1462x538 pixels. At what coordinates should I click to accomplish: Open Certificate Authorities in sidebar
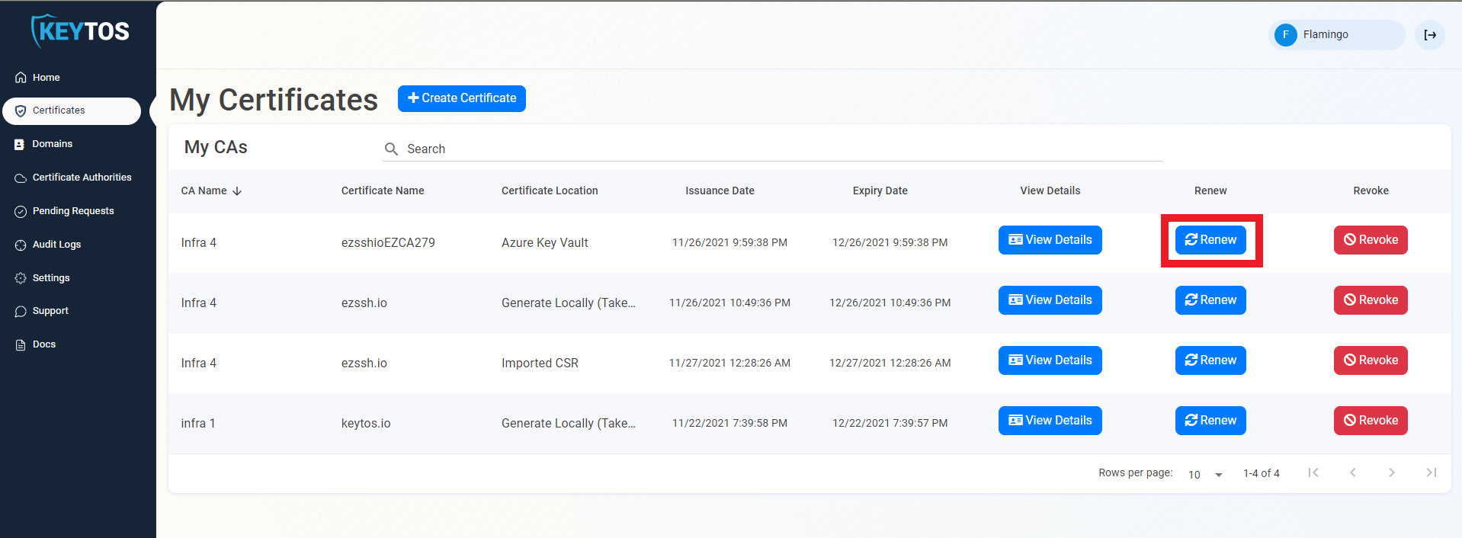[82, 178]
